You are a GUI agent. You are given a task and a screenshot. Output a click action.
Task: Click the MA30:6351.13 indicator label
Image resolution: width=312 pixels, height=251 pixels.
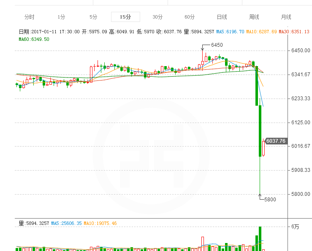(x=294, y=32)
